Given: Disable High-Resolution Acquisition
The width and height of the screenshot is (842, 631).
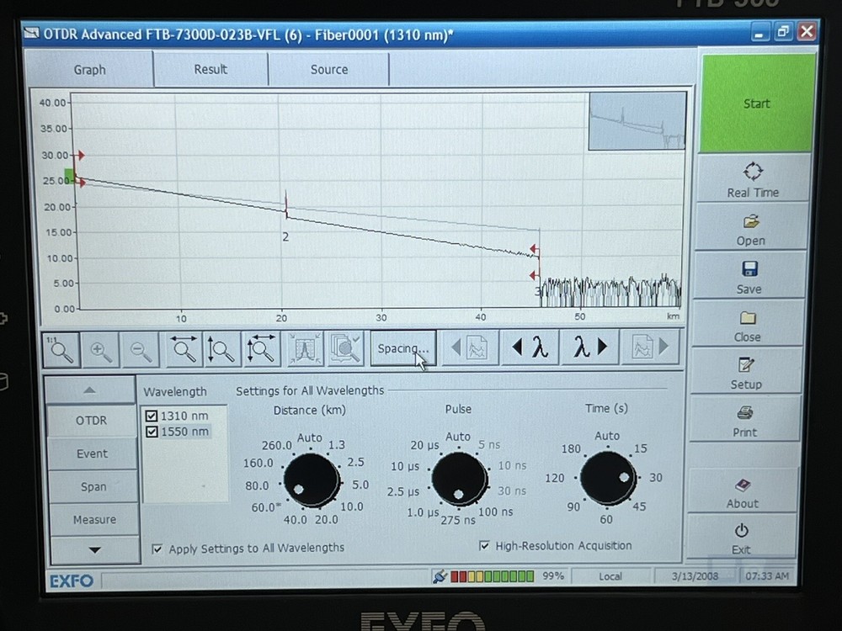Looking at the screenshot, I should click(484, 545).
